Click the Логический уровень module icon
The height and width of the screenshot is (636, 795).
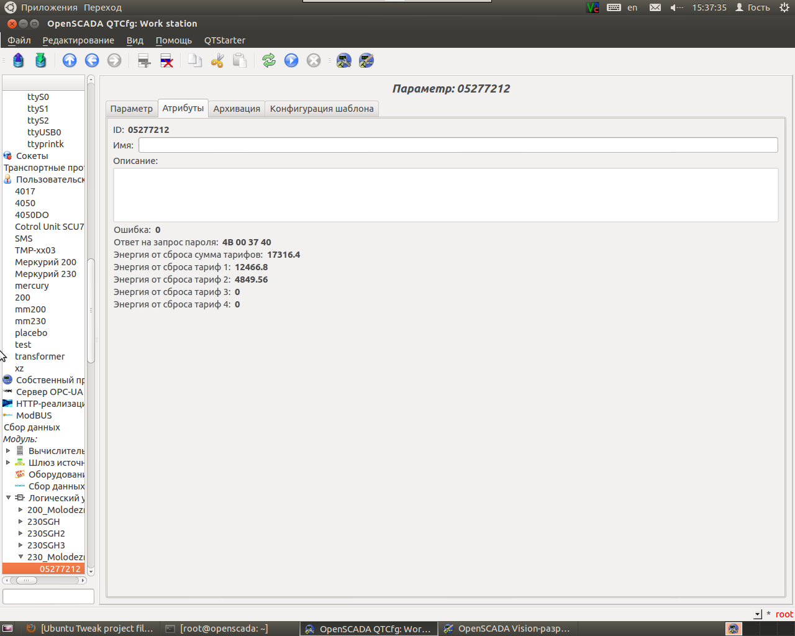pos(20,498)
